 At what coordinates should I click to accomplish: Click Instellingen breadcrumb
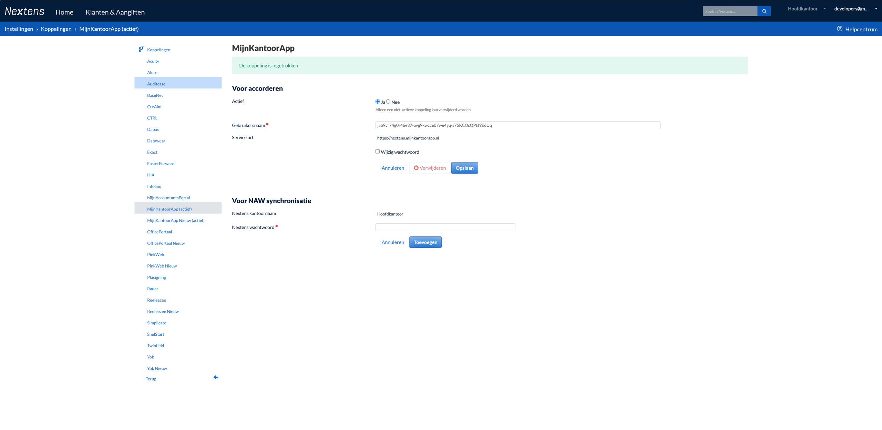pos(19,29)
